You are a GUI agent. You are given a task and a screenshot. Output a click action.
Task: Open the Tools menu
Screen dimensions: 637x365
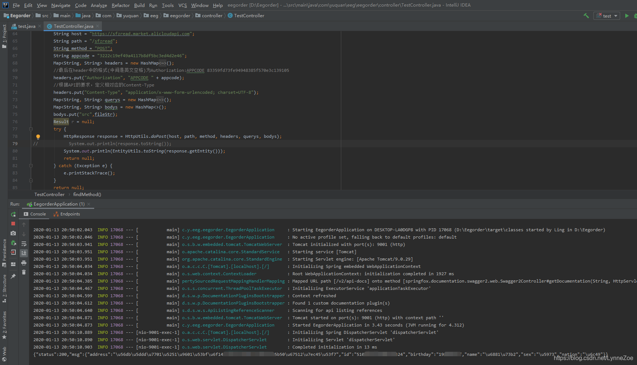(168, 5)
